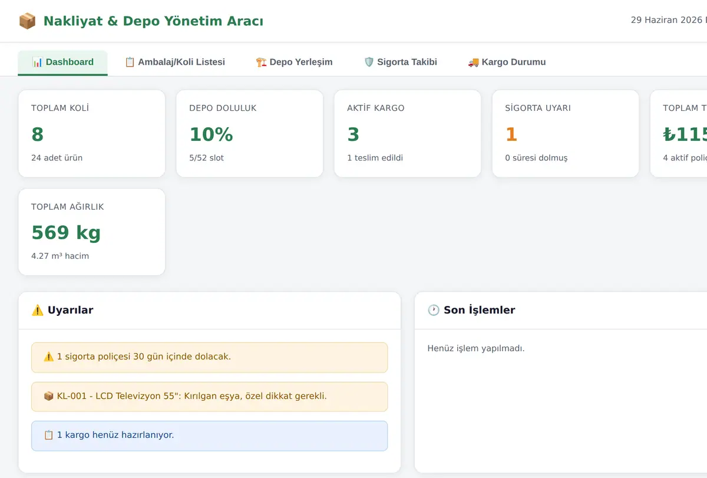Select the Depo Doluluk 10% card

coord(250,134)
